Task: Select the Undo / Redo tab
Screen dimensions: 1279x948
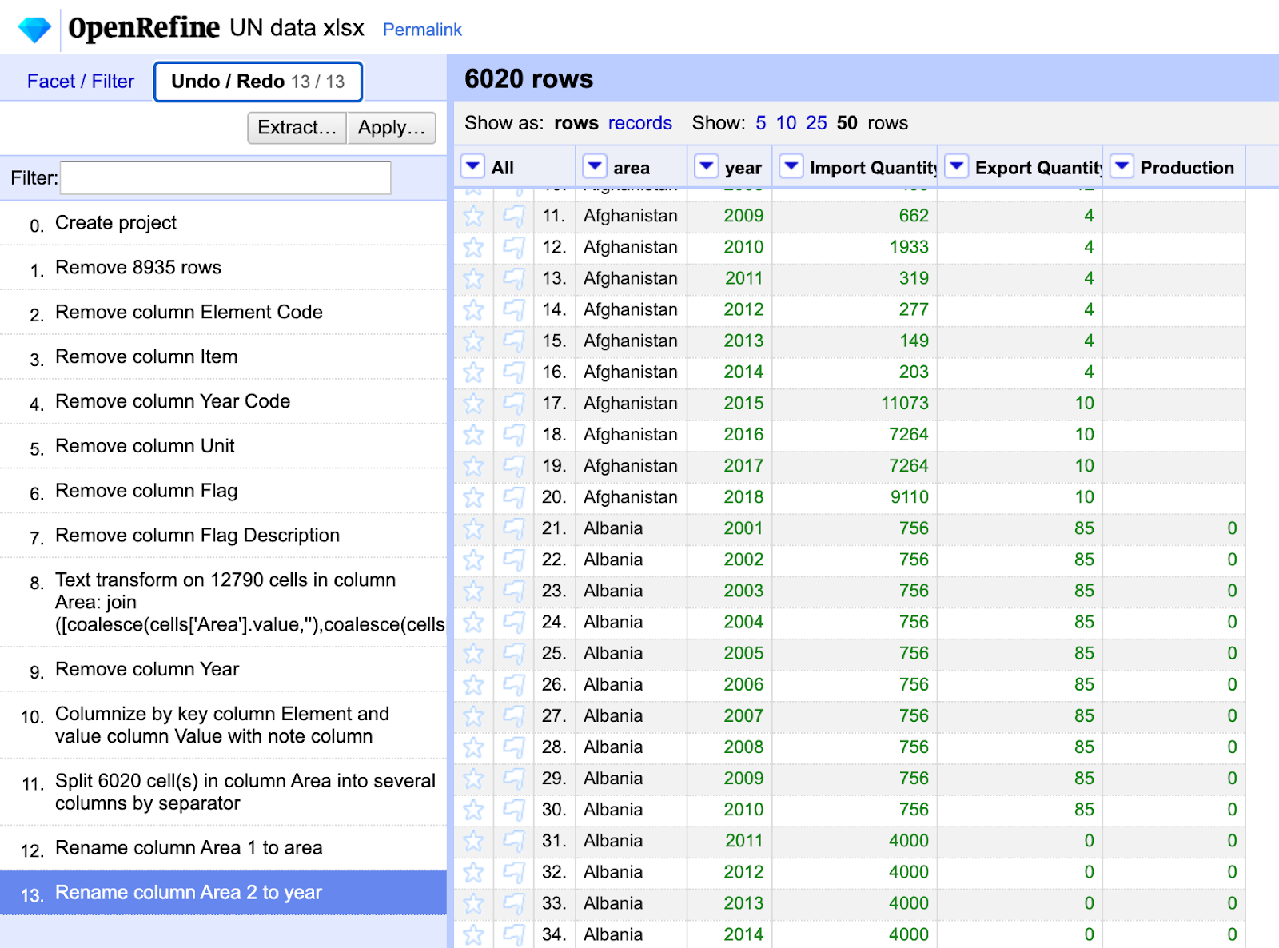Action: click(258, 82)
